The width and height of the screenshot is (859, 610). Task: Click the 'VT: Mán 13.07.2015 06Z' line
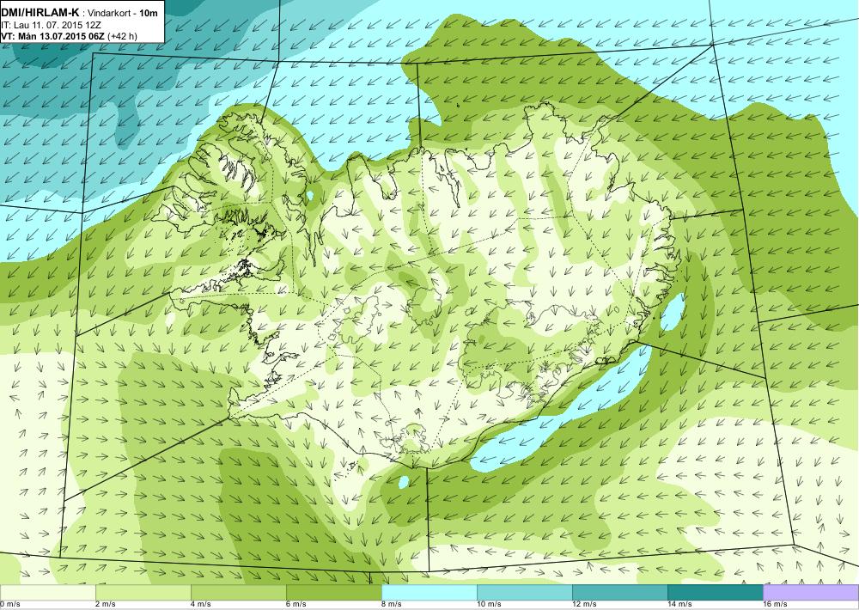(x=53, y=36)
